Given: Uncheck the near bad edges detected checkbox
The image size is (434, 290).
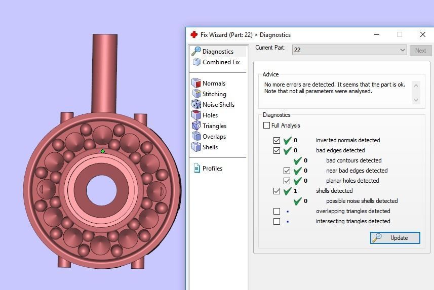Looking at the screenshot, I should tap(287, 171).
